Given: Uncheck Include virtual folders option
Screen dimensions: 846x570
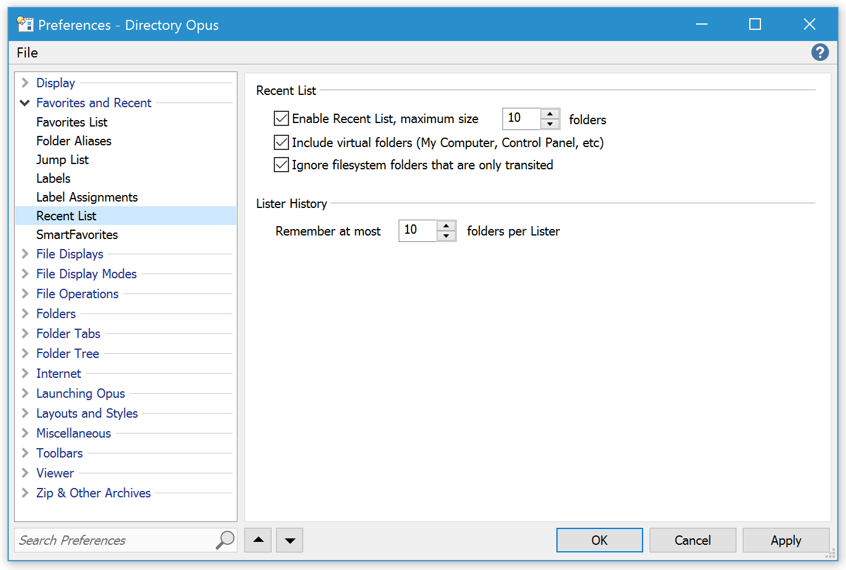Looking at the screenshot, I should click(281, 142).
